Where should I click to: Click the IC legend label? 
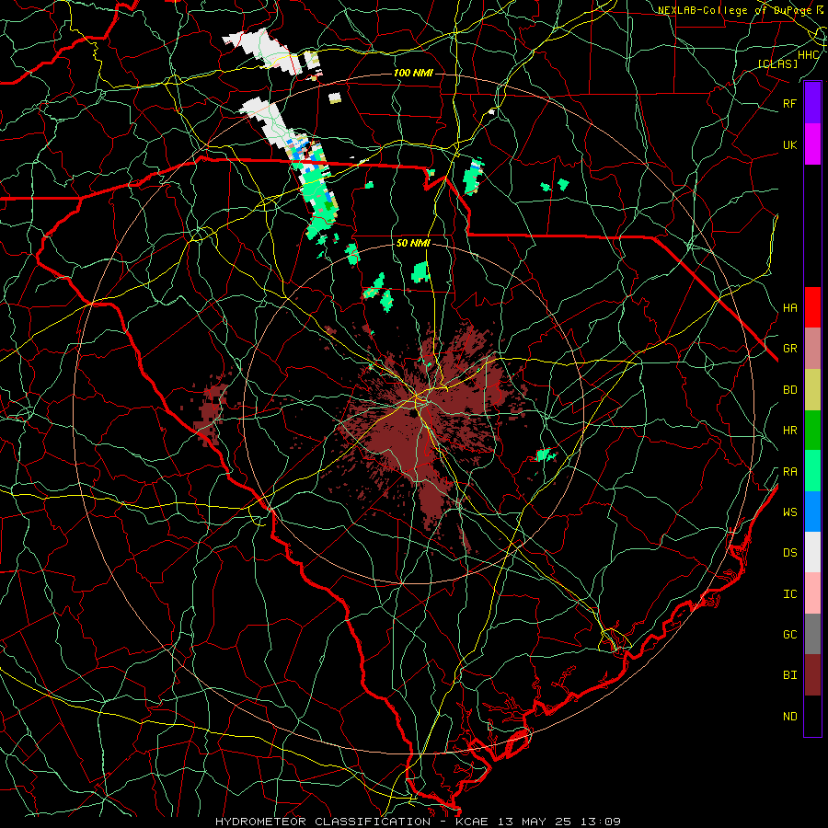pyautogui.click(x=789, y=593)
